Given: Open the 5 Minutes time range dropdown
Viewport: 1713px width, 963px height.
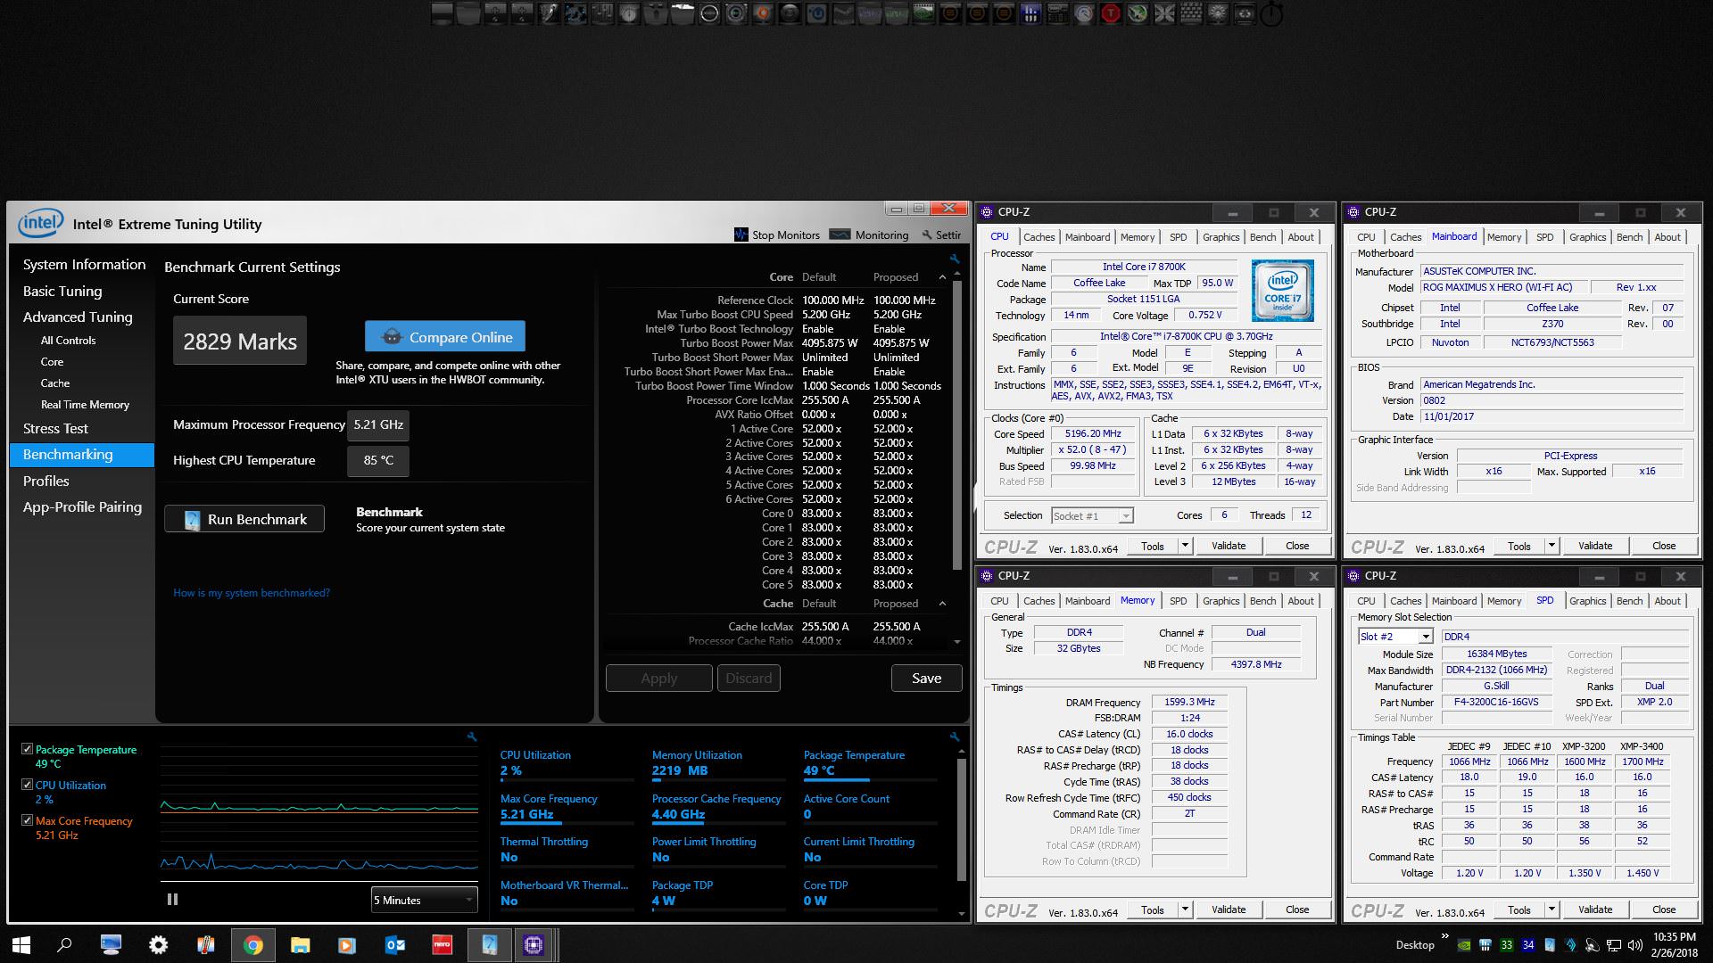Looking at the screenshot, I should (x=424, y=901).
